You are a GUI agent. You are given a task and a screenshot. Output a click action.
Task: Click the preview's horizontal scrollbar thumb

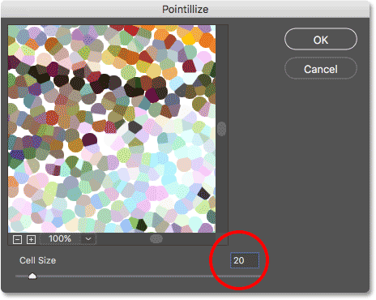[156, 238]
